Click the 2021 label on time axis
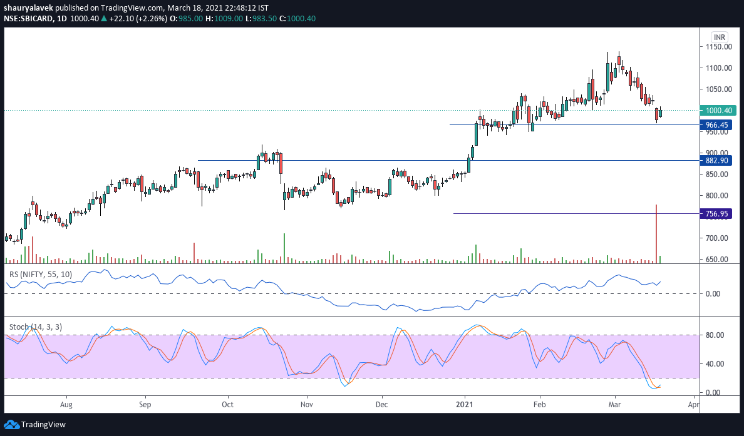 click(465, 404)
